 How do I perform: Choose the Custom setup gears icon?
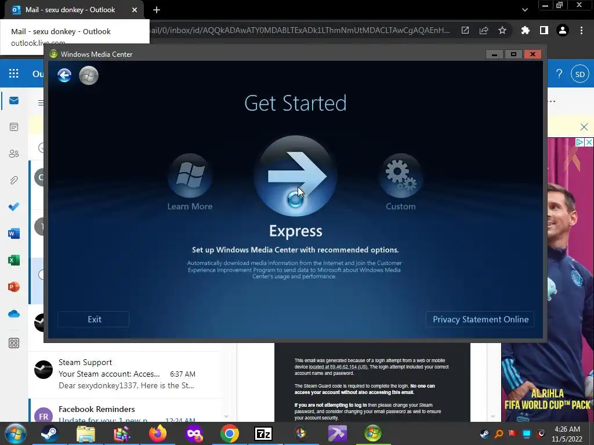[x=400, y=175]
